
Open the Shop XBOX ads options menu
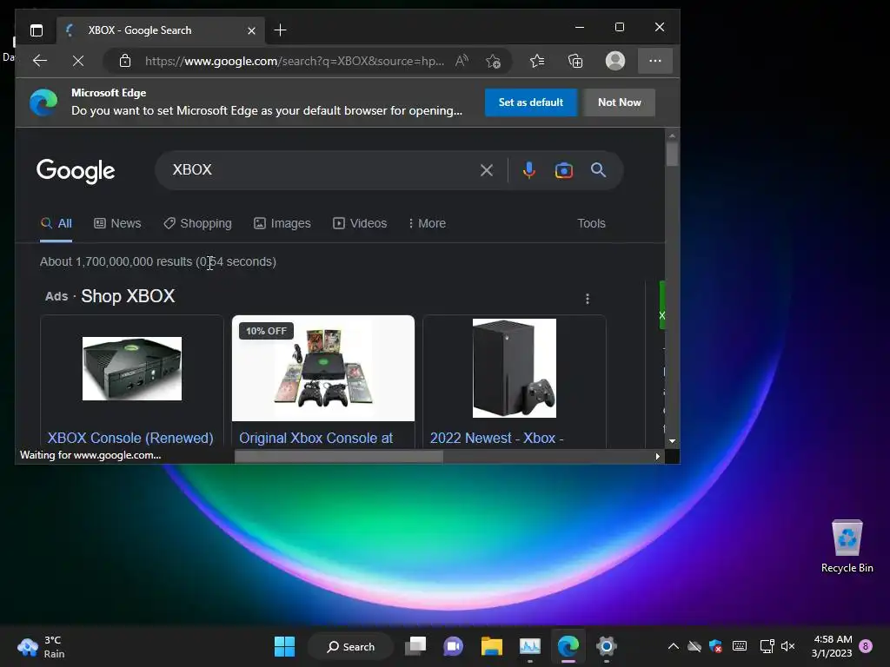pos(588,299)
